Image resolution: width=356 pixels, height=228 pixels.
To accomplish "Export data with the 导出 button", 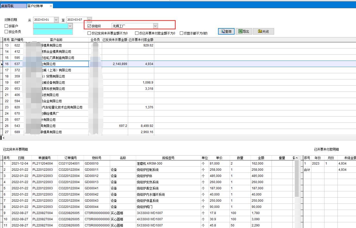I will pos(244,31).
